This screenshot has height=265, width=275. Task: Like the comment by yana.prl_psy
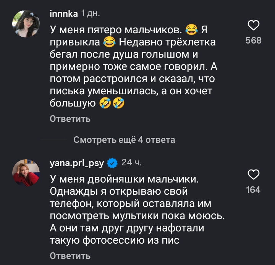[254, 175]
